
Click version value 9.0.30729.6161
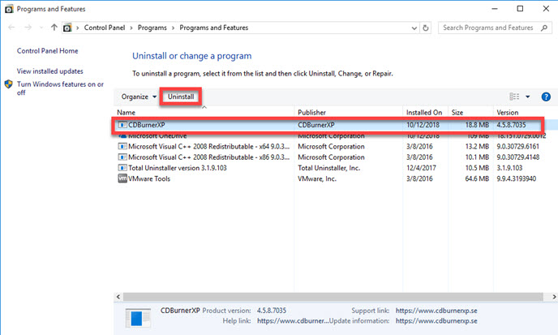click(x=517, y=146)
